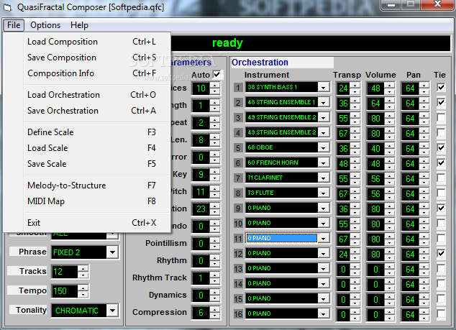Enable Tie checkbox for track 16

(x=441, y=313)
